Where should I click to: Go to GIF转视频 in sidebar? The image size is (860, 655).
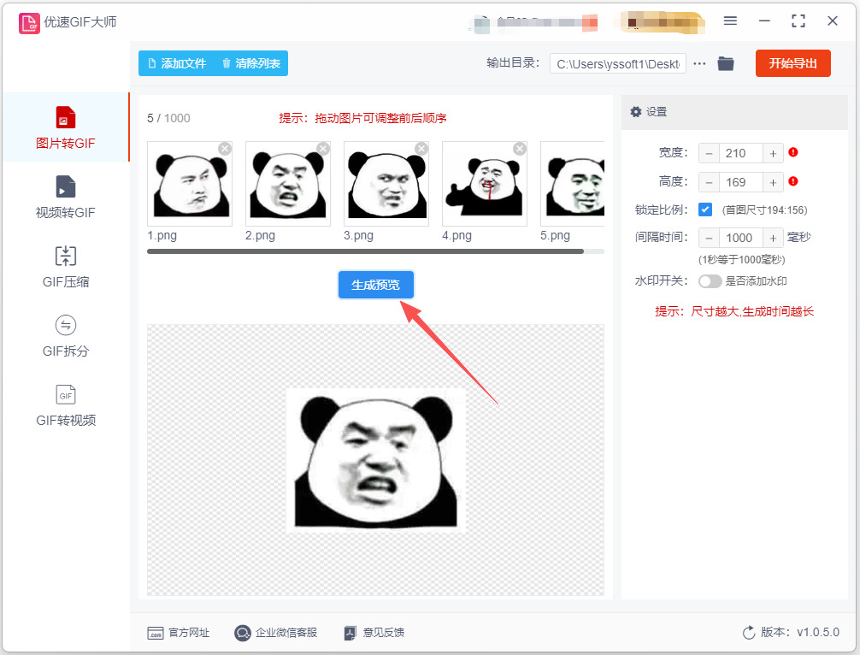click(x=65, y=405)
